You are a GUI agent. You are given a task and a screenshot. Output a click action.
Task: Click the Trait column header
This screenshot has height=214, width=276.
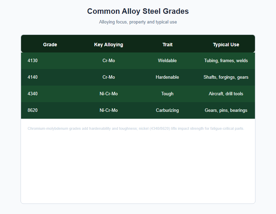(x=167, y=45)
